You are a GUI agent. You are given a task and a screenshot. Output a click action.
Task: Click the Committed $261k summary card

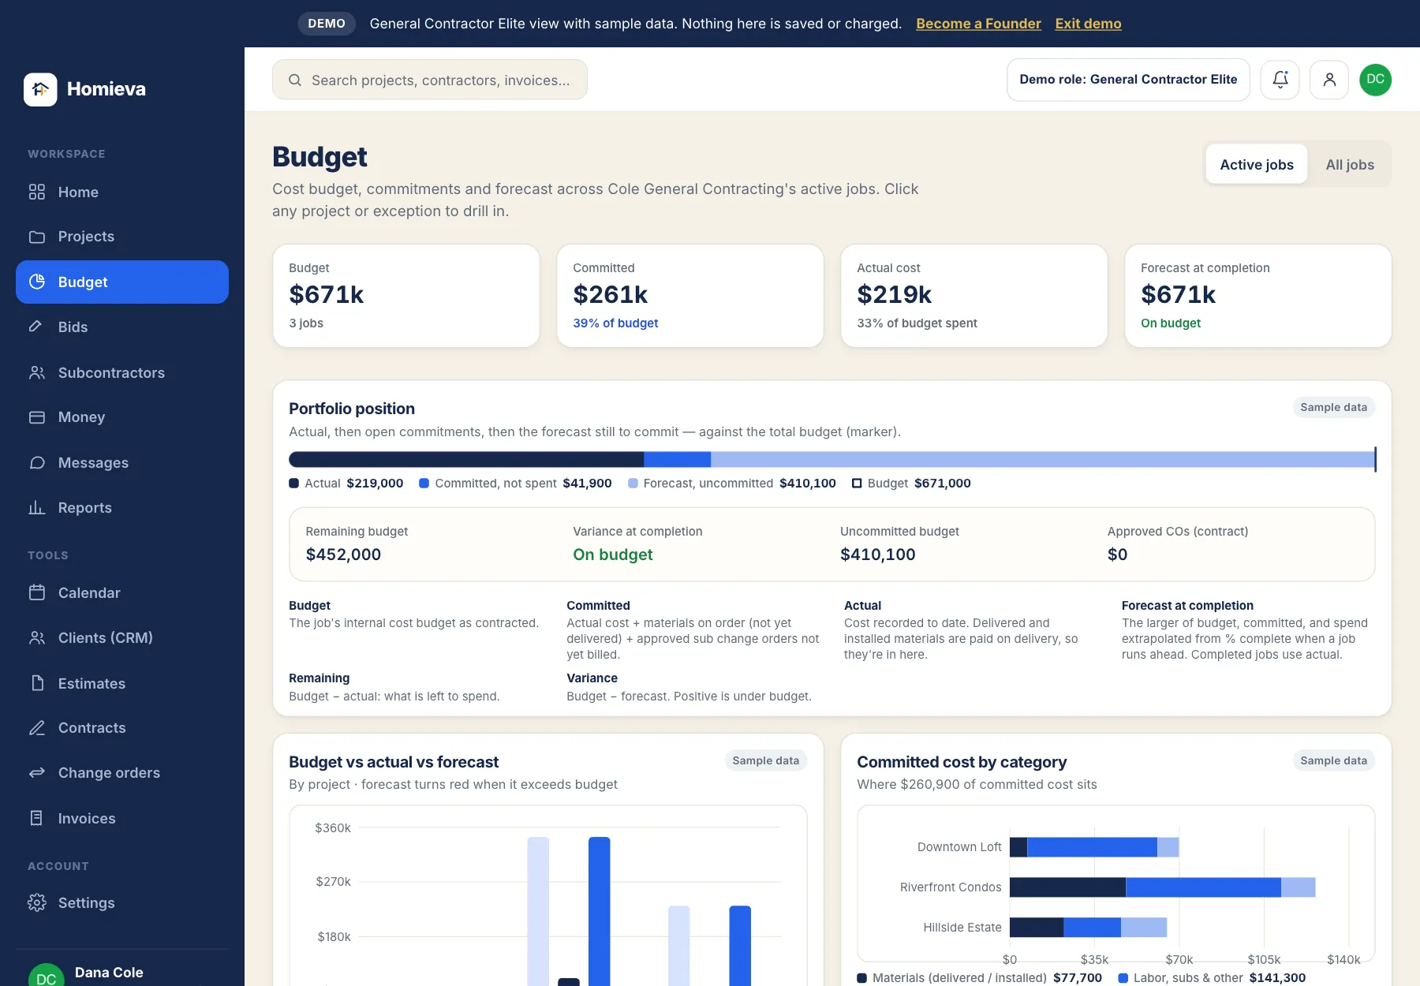(x=690, y=296)
